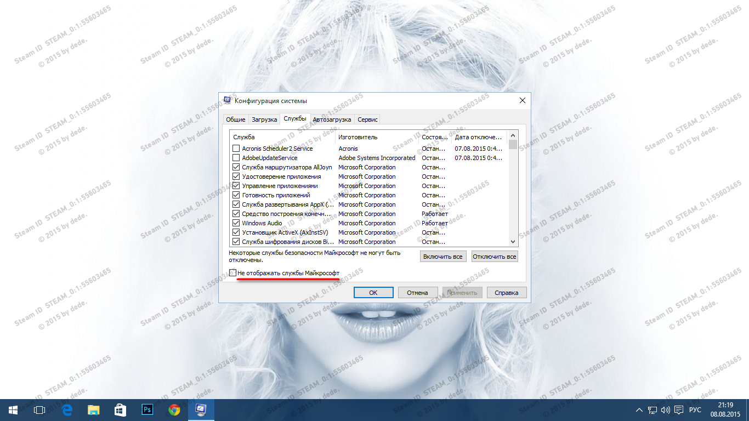Click the services list scroll down arrow

(x=513, y=242)
